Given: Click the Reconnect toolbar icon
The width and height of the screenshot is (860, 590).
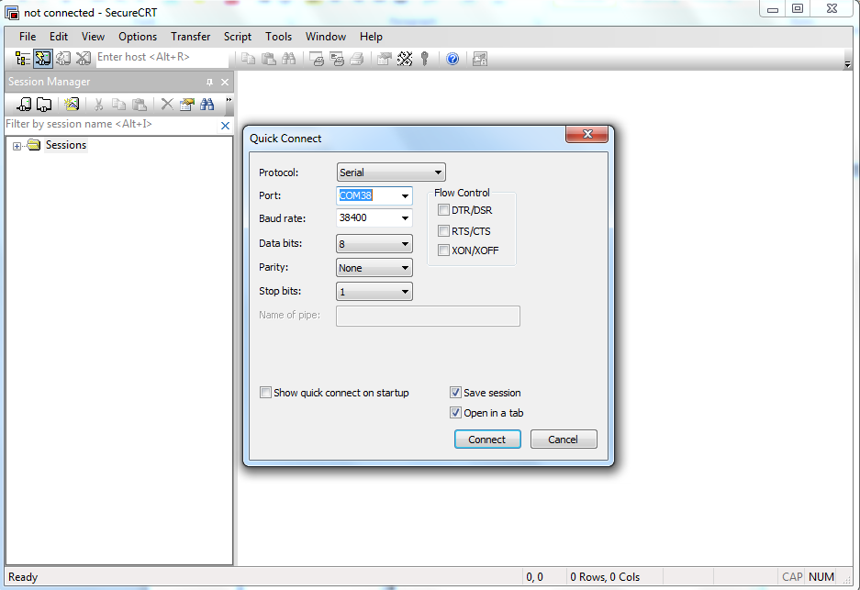Looking at the screenshot, I should tap(63, 59).
